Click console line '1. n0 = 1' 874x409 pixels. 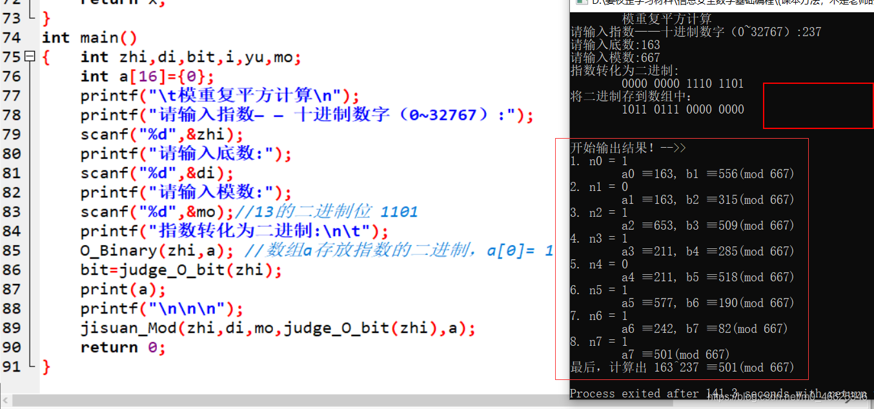(x=599, y=161)
